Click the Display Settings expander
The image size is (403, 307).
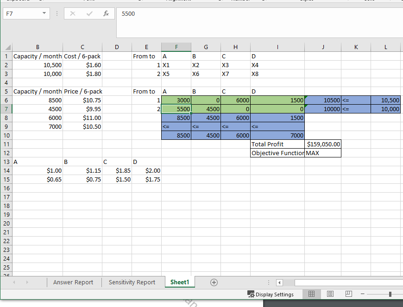(x=251, y=294)
